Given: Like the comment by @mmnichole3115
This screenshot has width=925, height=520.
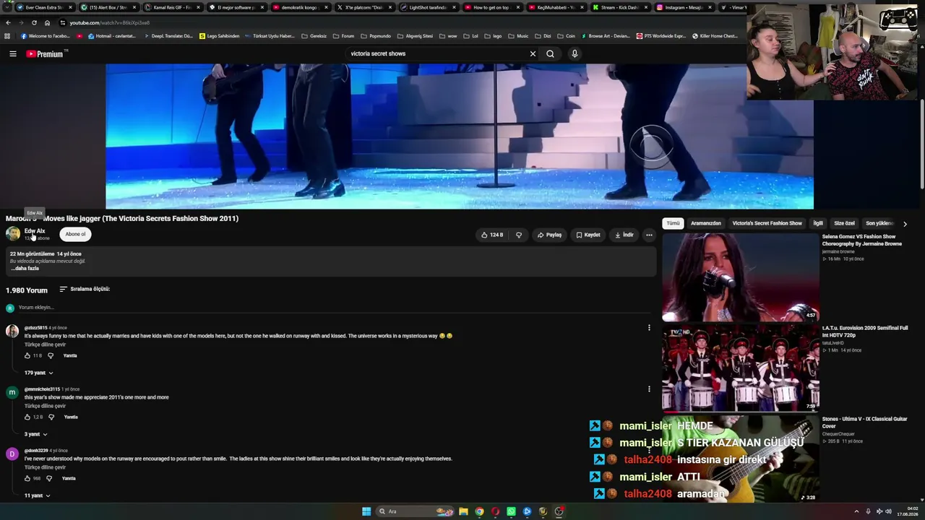Looking at the screenshot, I should (27, 417).
